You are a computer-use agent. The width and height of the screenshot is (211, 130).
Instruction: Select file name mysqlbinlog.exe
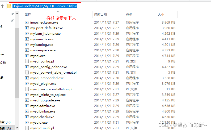(x=43, y=111)
